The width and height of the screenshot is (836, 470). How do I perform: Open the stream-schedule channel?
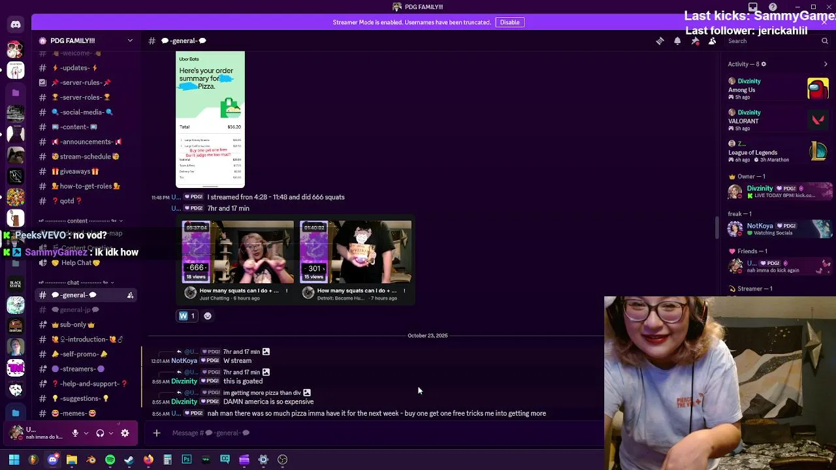tap(86, 157)
